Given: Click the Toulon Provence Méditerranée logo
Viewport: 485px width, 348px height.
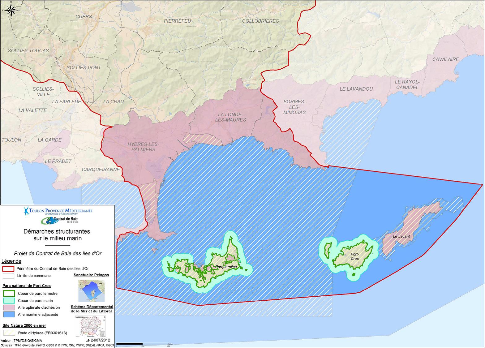Looking at the screenshot, I should [58, 211].
